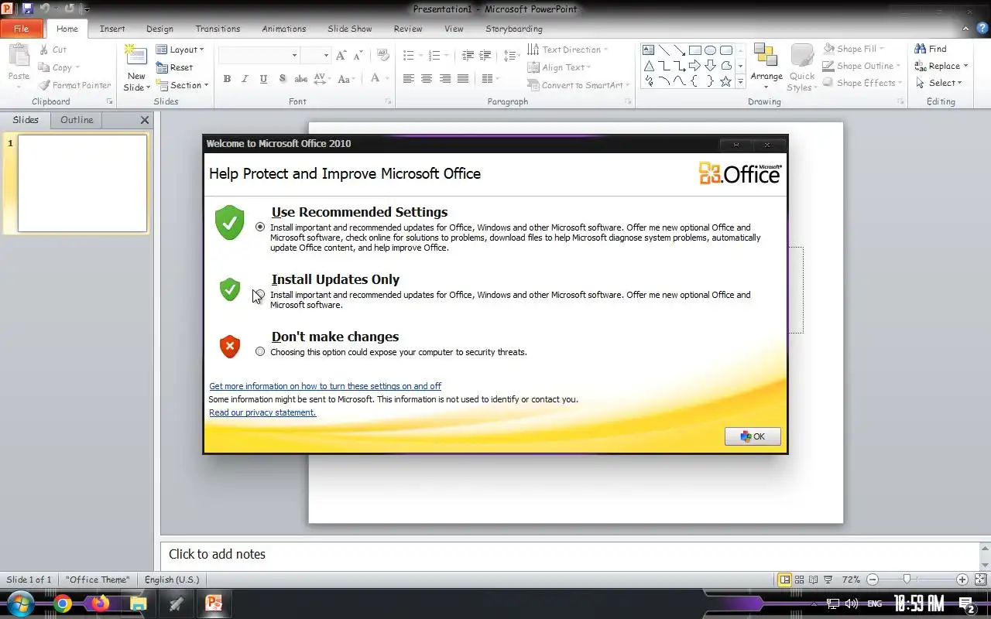
Task: Toggle Bold formatting
Action: point(227,79)
